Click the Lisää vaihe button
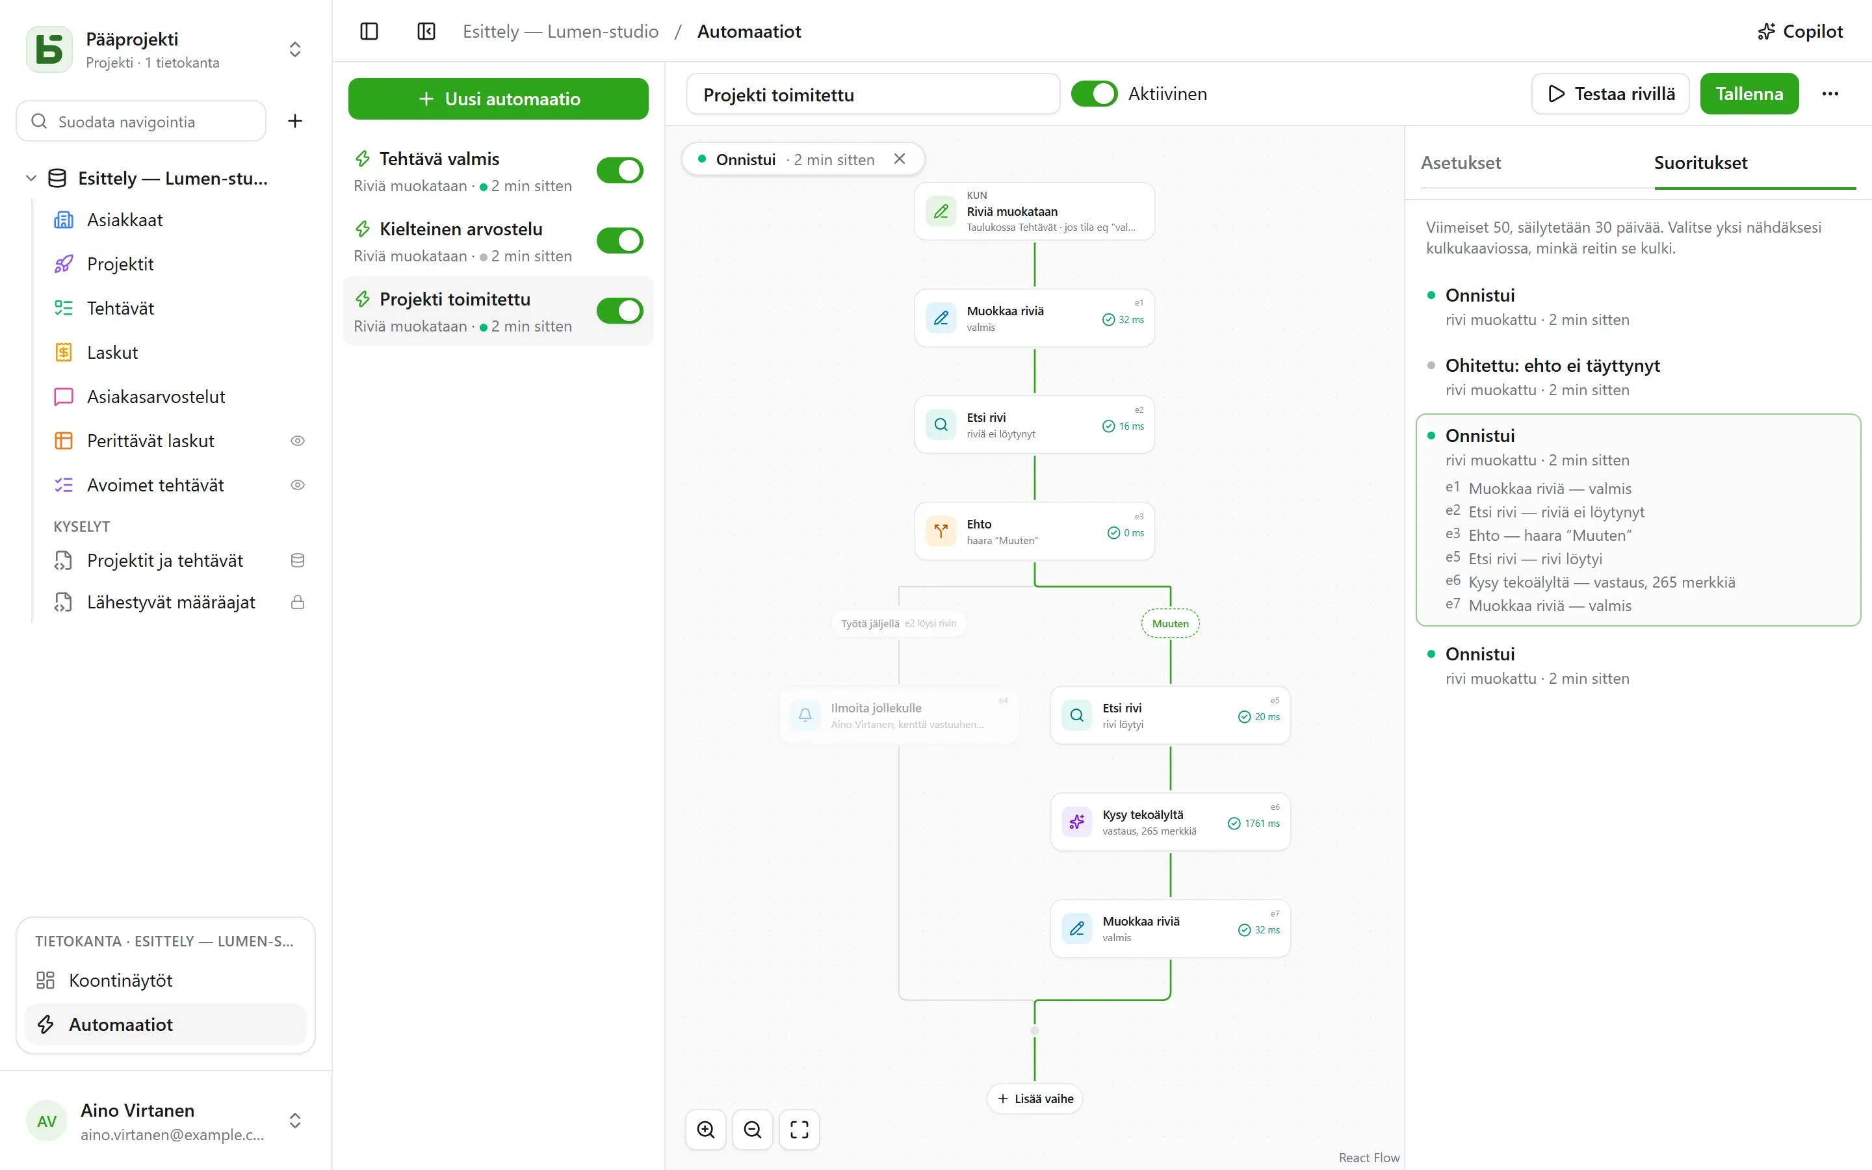 tap(1034, 1098)
